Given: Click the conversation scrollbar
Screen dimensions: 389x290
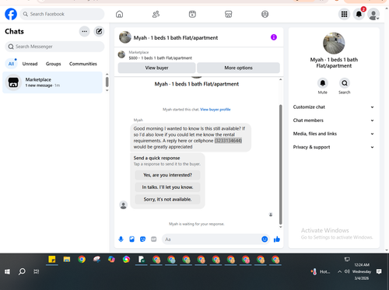Looking at the screenshot, I should pyautogui.click(x=280, y=164).
